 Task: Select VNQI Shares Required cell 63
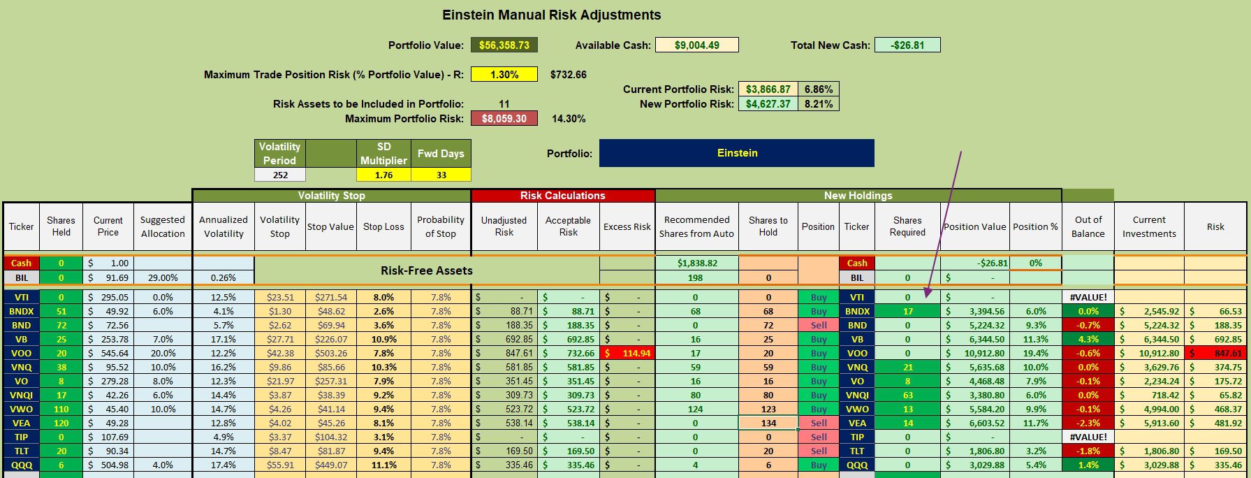[907, 395]
